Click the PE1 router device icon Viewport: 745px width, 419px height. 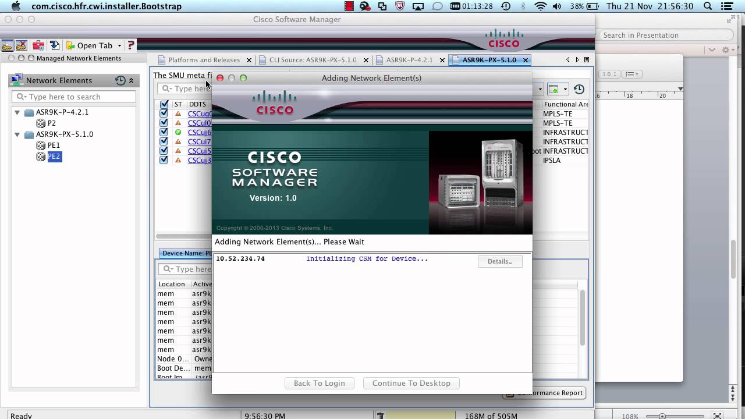(x=41, y=145)
